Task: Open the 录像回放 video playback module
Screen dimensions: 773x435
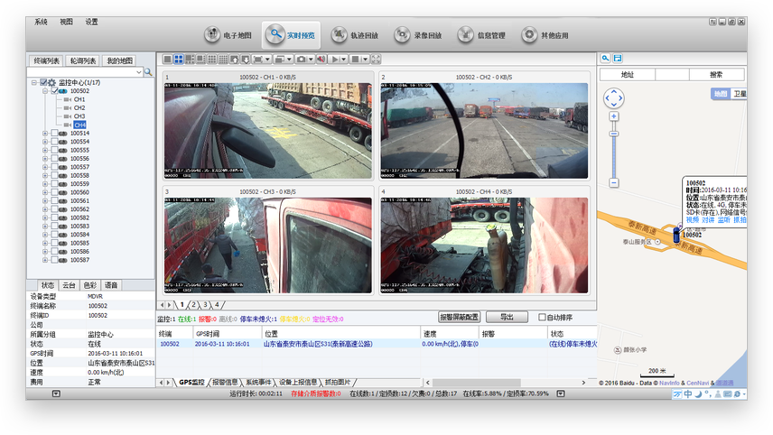Action: click(x=418, y=35)
